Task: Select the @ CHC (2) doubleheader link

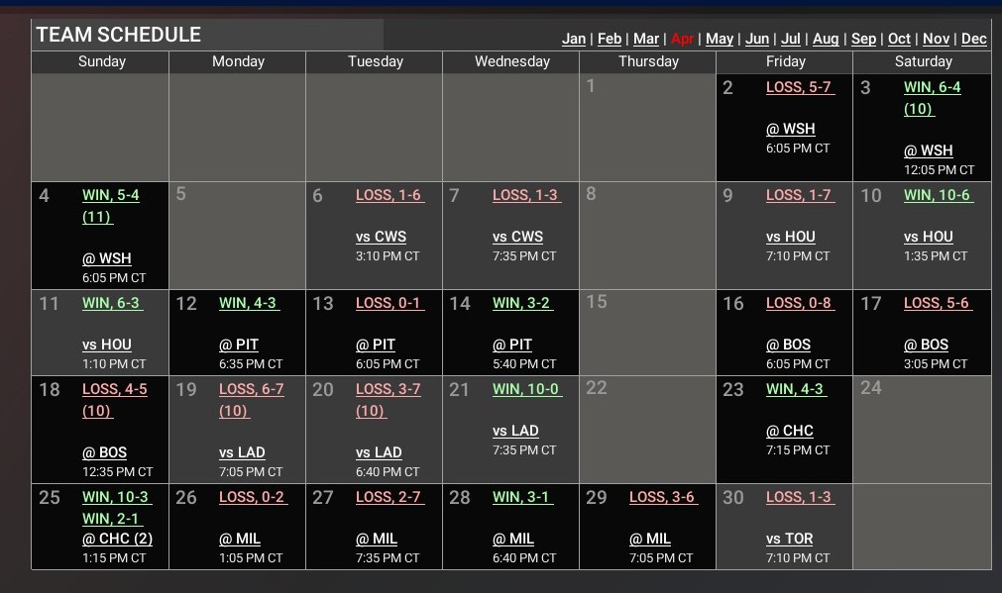Action: (x=117, y=539)
